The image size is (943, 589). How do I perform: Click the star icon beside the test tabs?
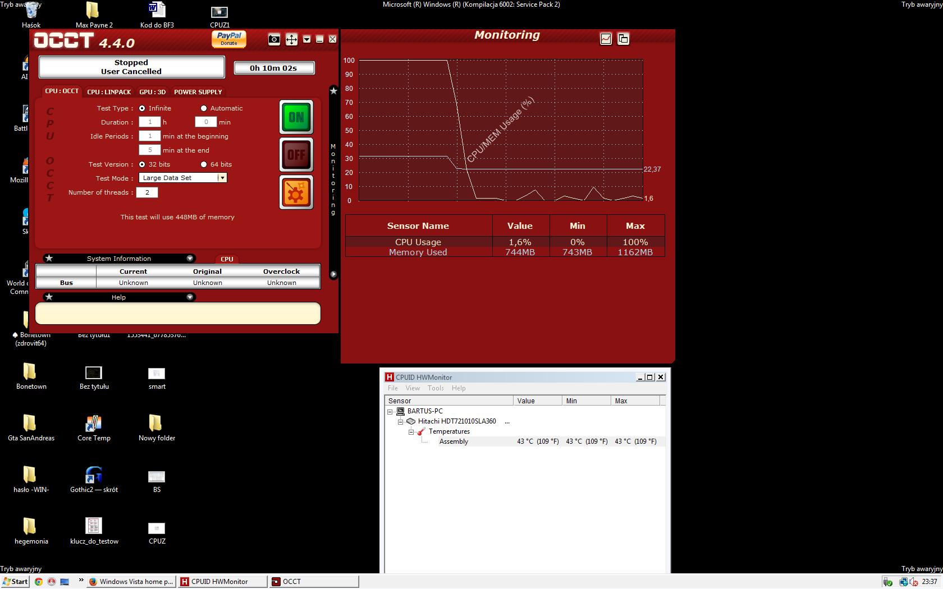coord(333,91)
